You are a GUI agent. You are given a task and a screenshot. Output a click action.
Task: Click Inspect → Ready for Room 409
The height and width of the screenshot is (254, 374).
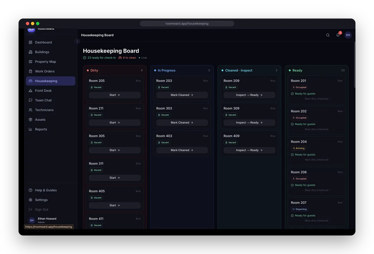pos(249,150)
